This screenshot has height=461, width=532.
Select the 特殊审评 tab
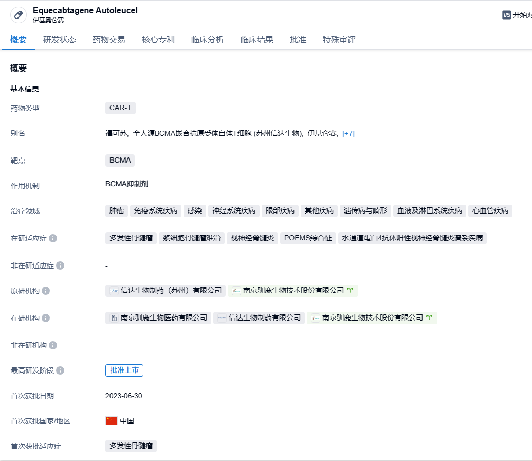coord(339,40)
